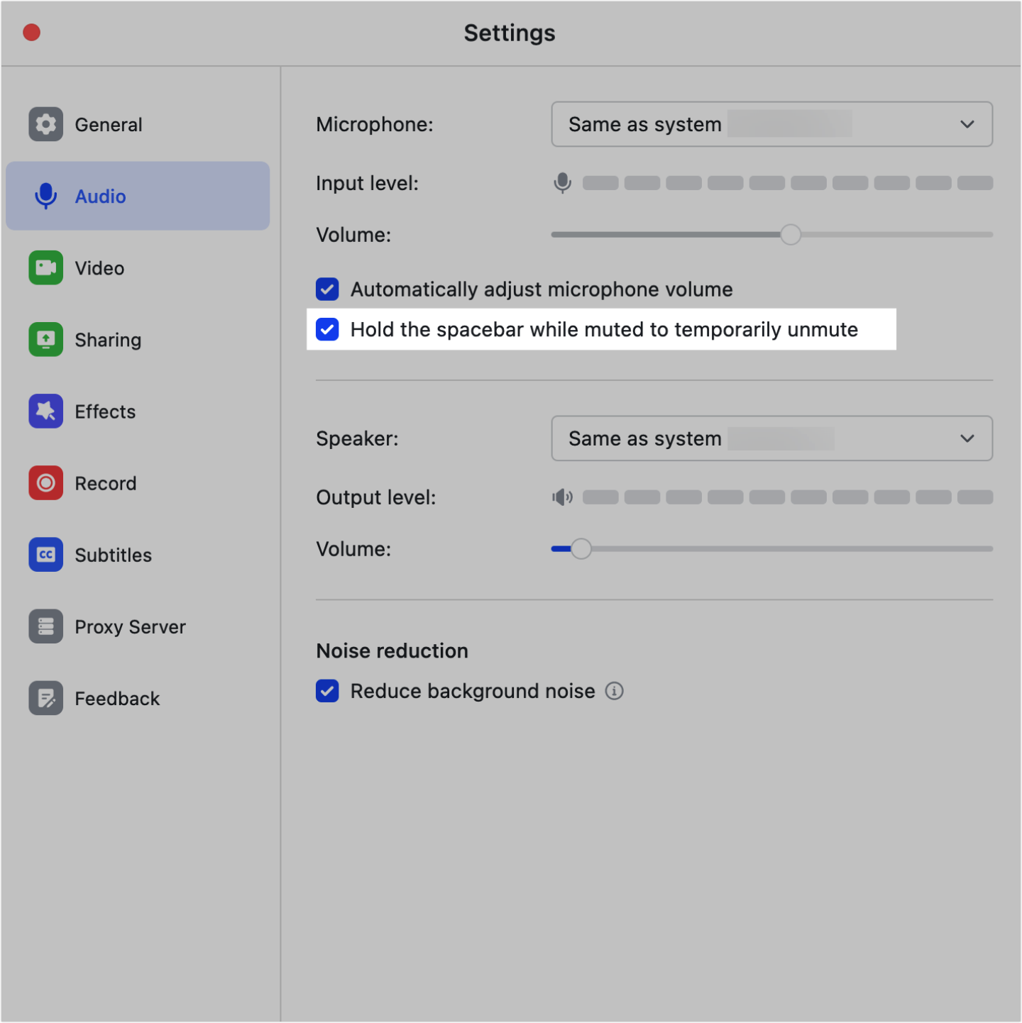Disable automatically adjust microphone volume
This screenshot has height=1023, width=1022.
tap(327, 289)
